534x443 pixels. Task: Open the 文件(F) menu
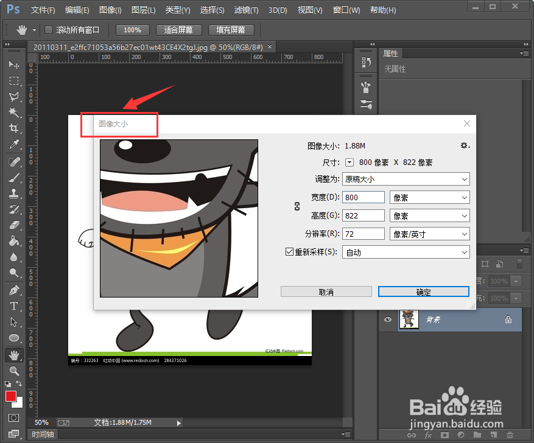click(x=43, y=10)
